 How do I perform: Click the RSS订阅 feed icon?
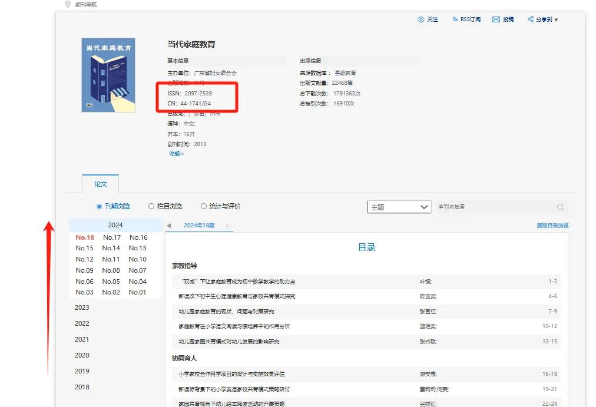(x=455, y=19)
